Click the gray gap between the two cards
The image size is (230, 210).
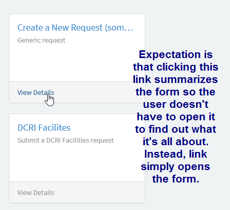pos(77,108)
